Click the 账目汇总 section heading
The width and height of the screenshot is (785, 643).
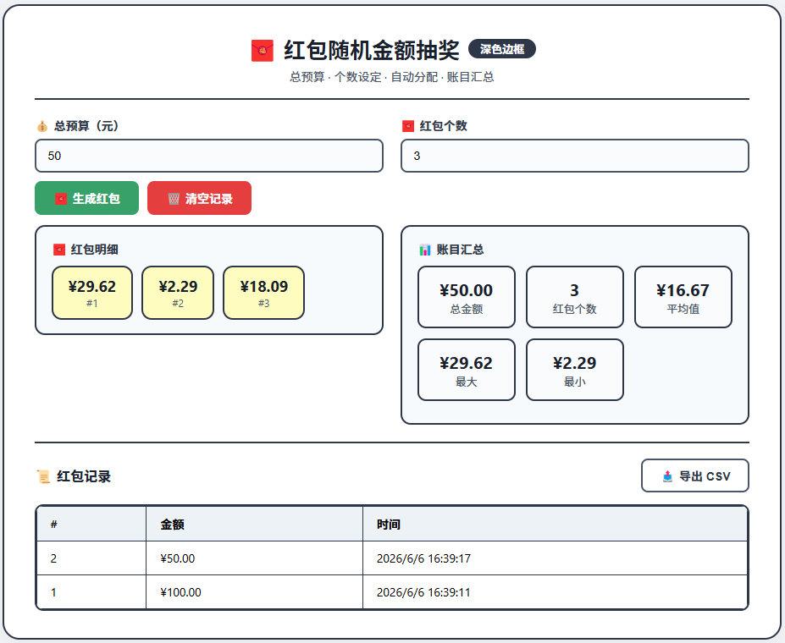click(x=460, y=250)
